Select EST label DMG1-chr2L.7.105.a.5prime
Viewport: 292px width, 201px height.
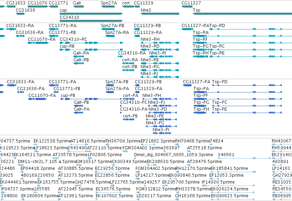(x=47, y=162)
